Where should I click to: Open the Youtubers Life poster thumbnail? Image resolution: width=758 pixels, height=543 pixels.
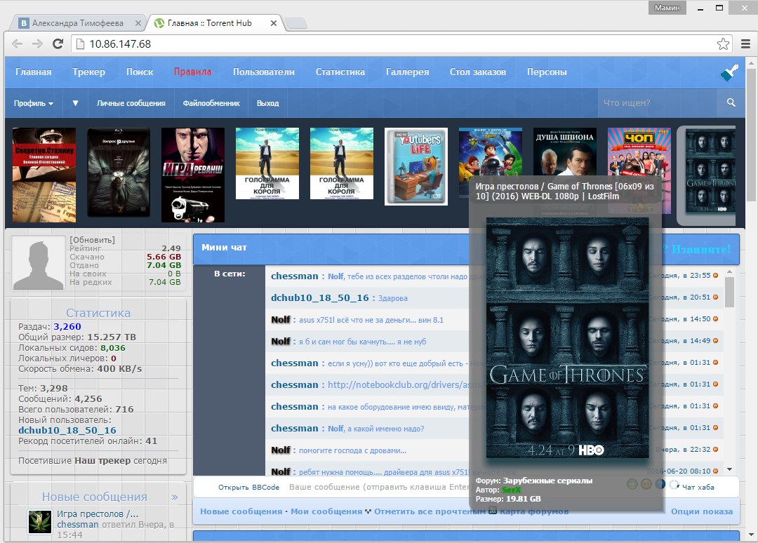[416, 166]
